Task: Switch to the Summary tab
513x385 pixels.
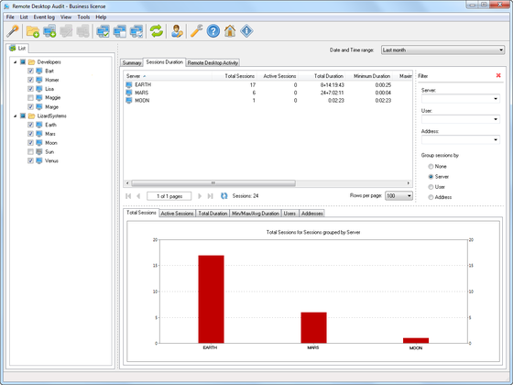Action: point(132,63)
